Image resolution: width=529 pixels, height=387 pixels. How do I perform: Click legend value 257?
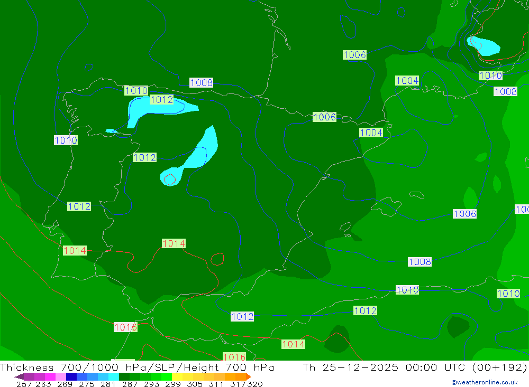click(24, 384)
